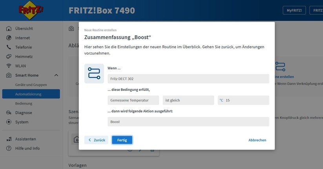323x169 pixels.
Task: Click the FRITZ! logo
Action: coord(31,10)
